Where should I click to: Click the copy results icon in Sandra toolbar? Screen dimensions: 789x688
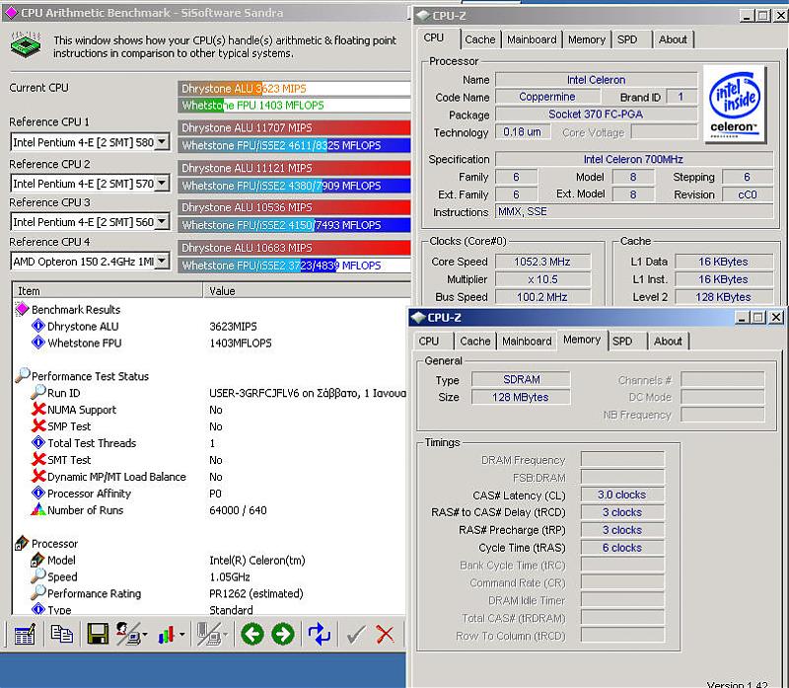point(62,634)
